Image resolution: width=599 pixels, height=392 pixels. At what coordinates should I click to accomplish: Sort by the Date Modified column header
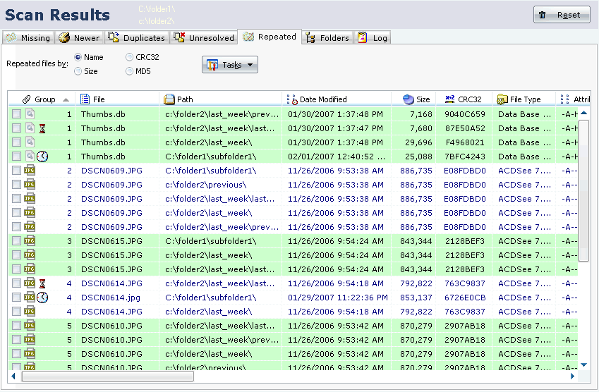[x=322, y=99]
